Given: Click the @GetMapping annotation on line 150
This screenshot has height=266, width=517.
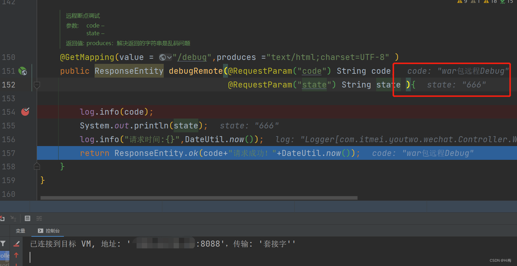Looking at the screenshot, I should point(87,57).
